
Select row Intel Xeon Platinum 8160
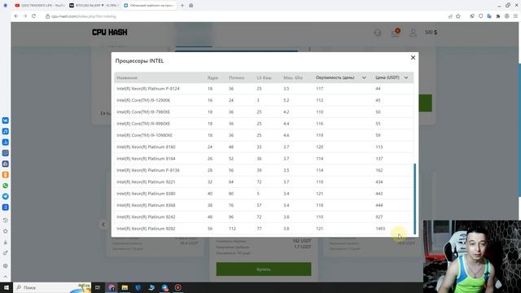[x=264, y=146]
